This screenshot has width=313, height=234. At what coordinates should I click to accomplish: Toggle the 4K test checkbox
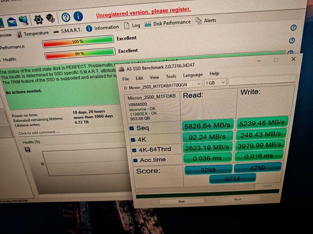click(x=133, y=140)
